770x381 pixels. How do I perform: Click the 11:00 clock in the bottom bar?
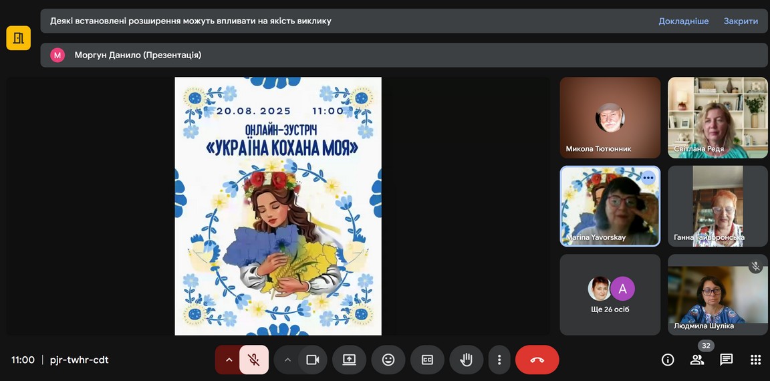[23, 360]
